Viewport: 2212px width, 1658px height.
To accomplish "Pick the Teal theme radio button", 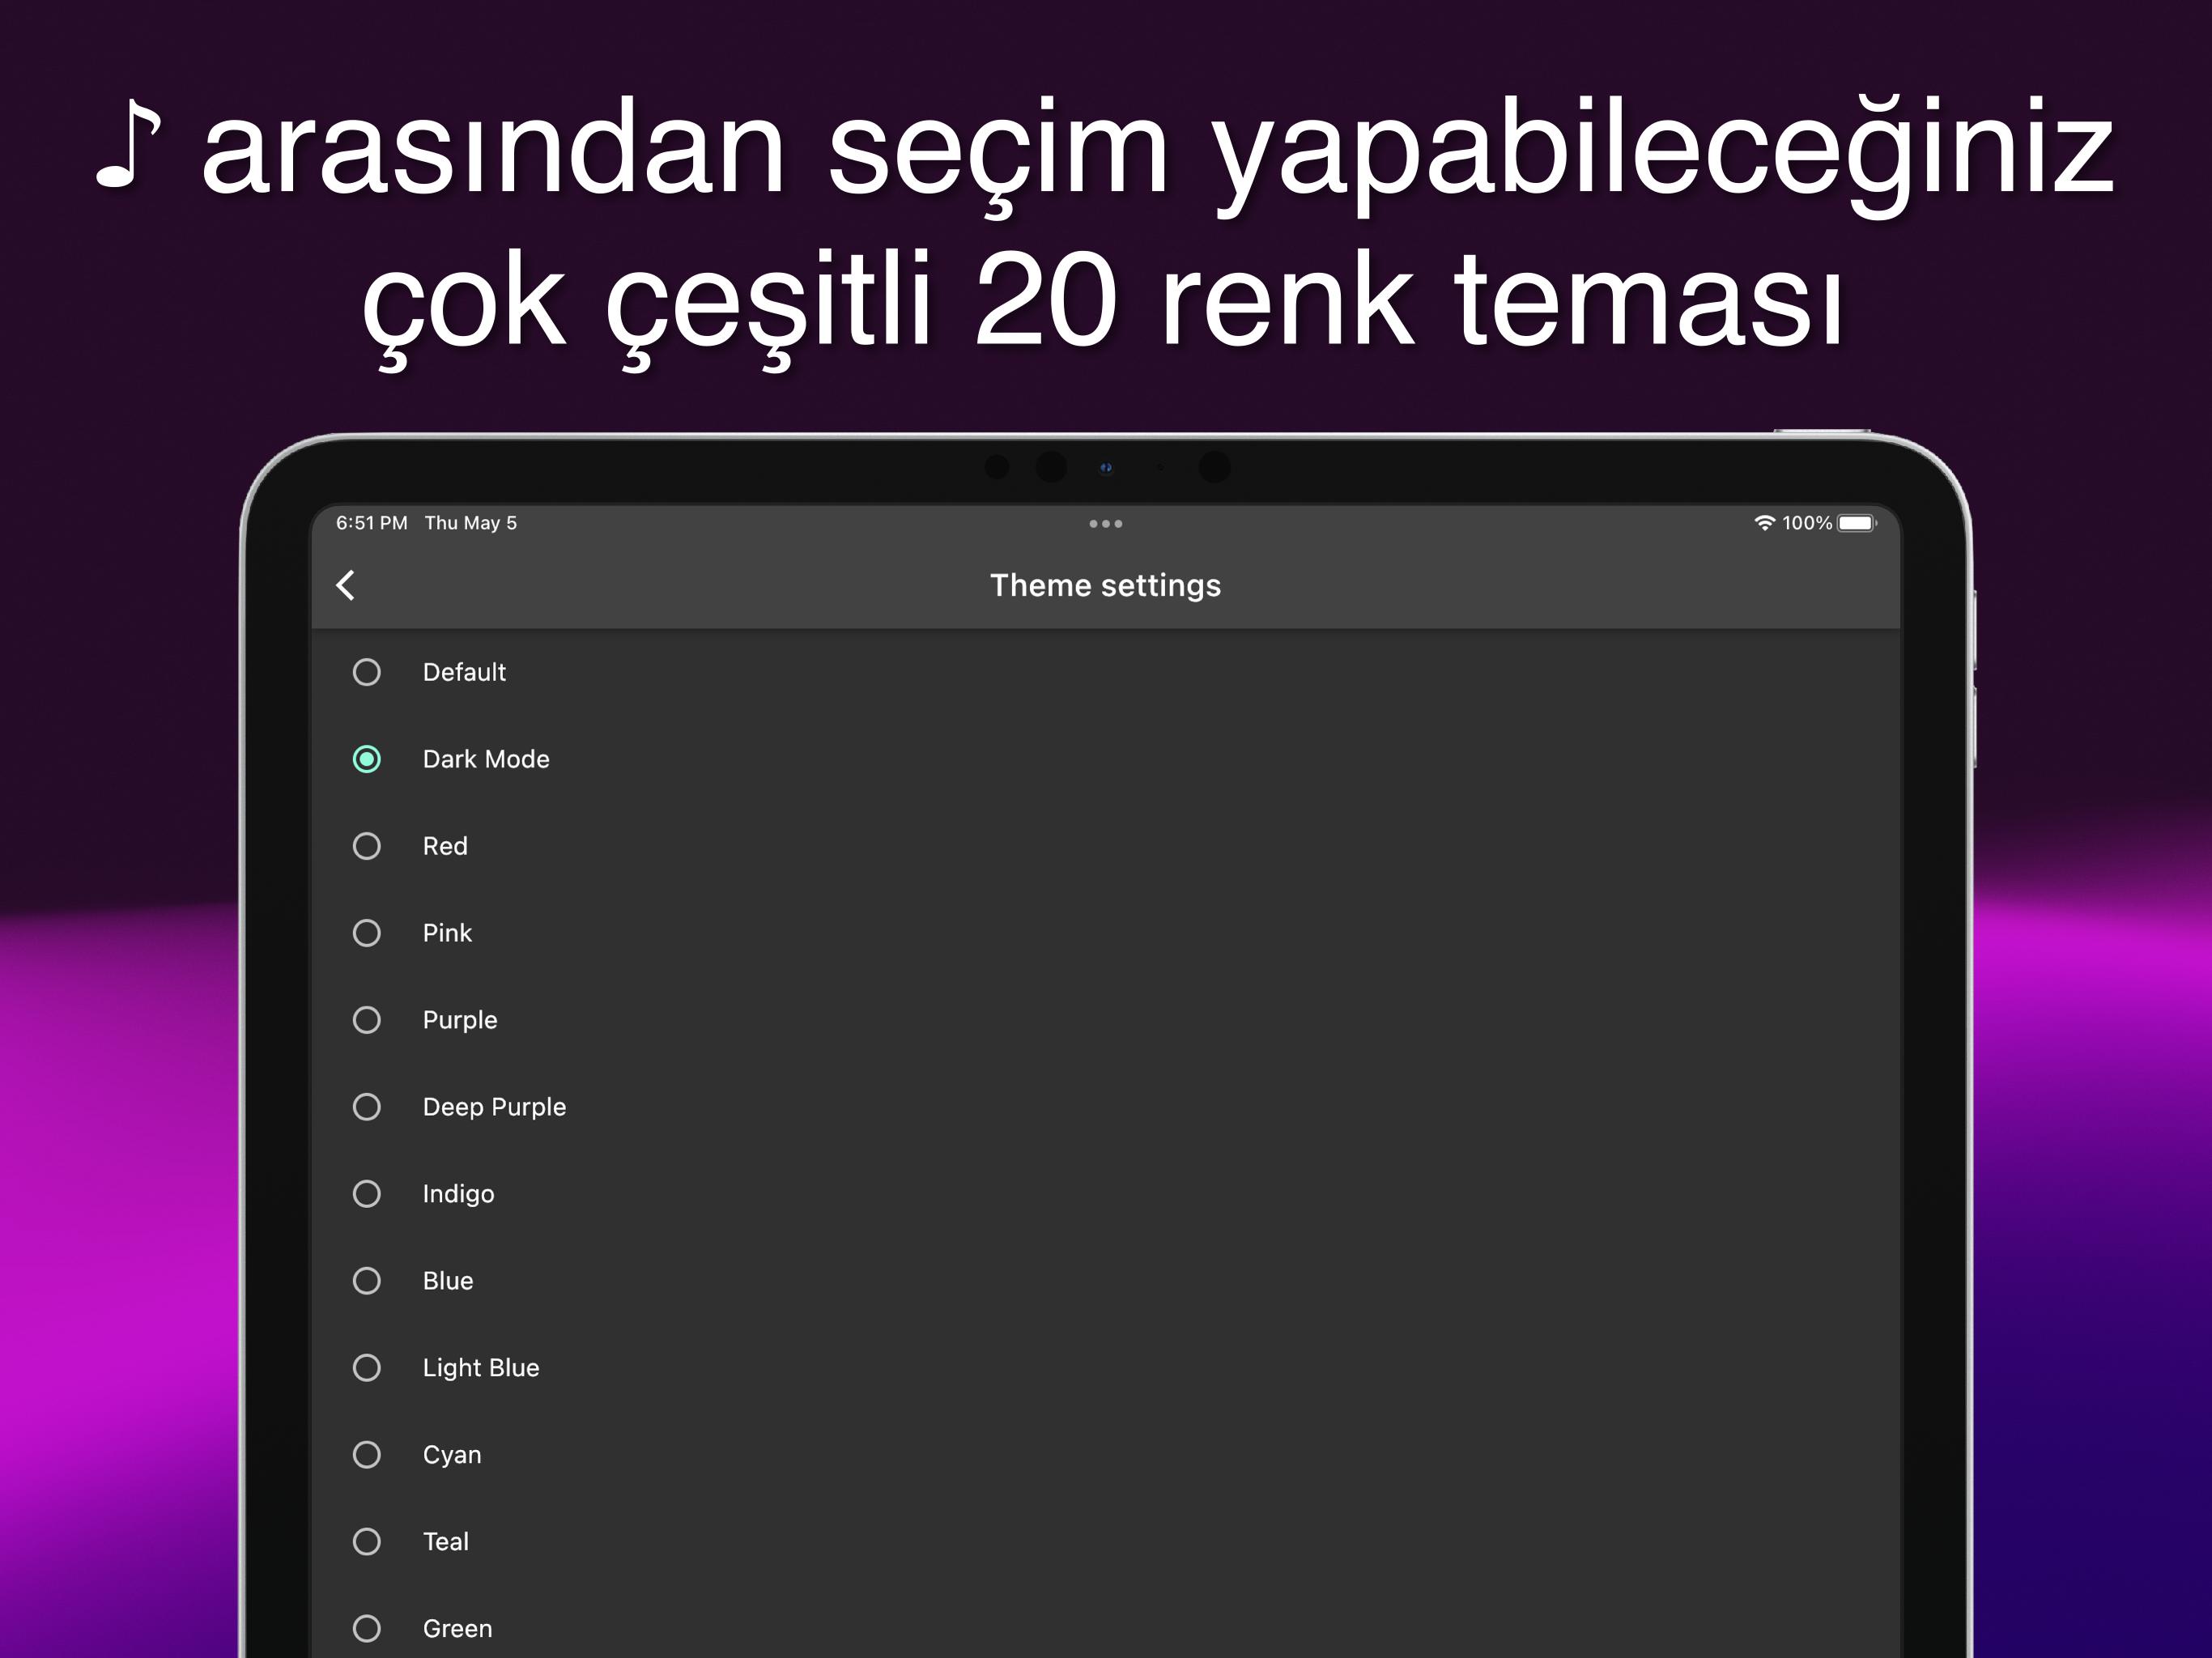I will [367, 1542].
